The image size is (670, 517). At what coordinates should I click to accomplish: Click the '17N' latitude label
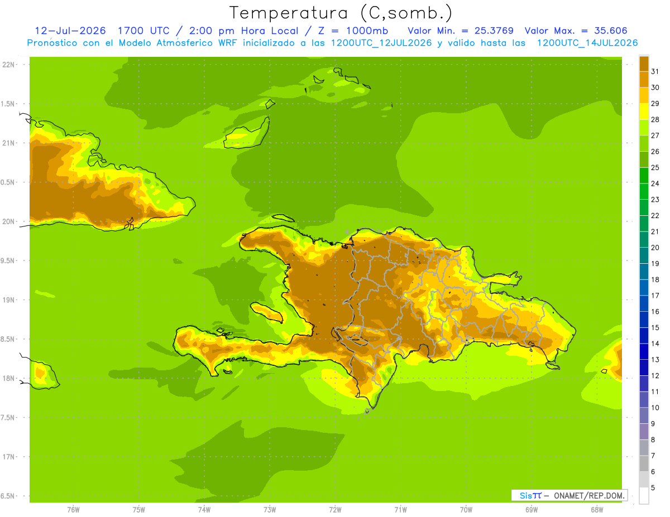pyautogui.click(x=8, y=457)
